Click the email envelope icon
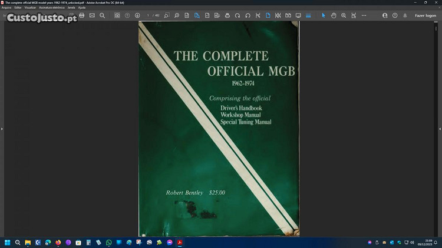442x248 pixels. 92,15
